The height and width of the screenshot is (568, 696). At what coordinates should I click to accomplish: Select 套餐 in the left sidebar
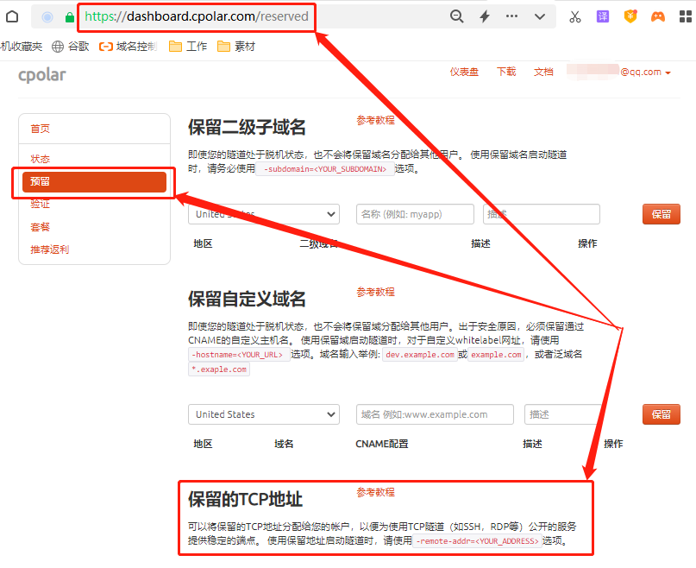[x=40, y=227]
